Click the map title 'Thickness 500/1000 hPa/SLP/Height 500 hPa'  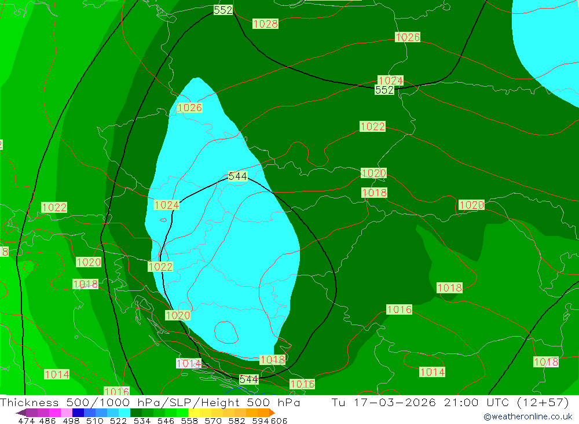150,402
